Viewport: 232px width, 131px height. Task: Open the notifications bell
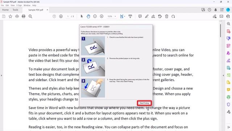pos(216,10)
